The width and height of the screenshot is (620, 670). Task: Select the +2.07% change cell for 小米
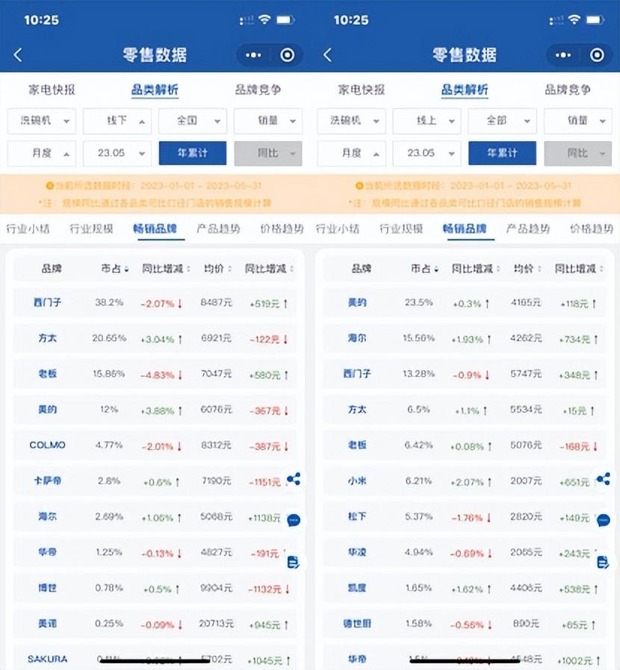[x=471, y=482]
